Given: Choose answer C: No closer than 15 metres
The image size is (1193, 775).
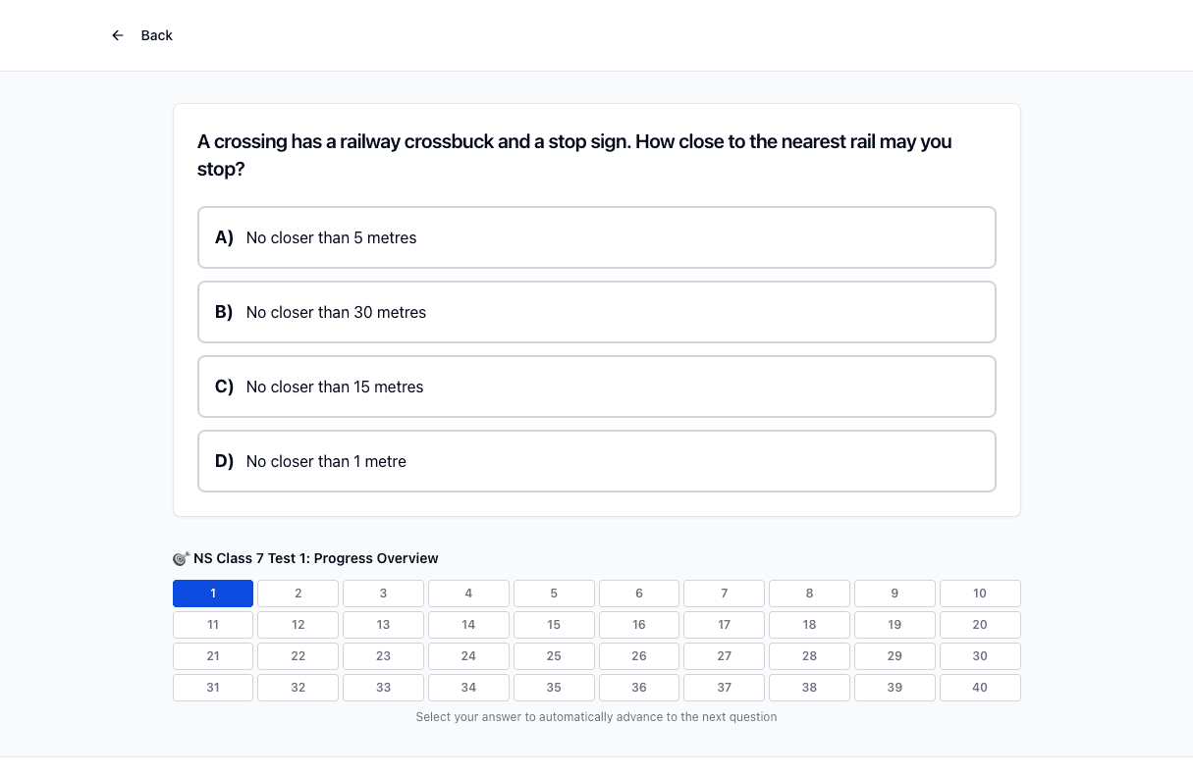Looking at the screenshot, I should tap(597, 387).
